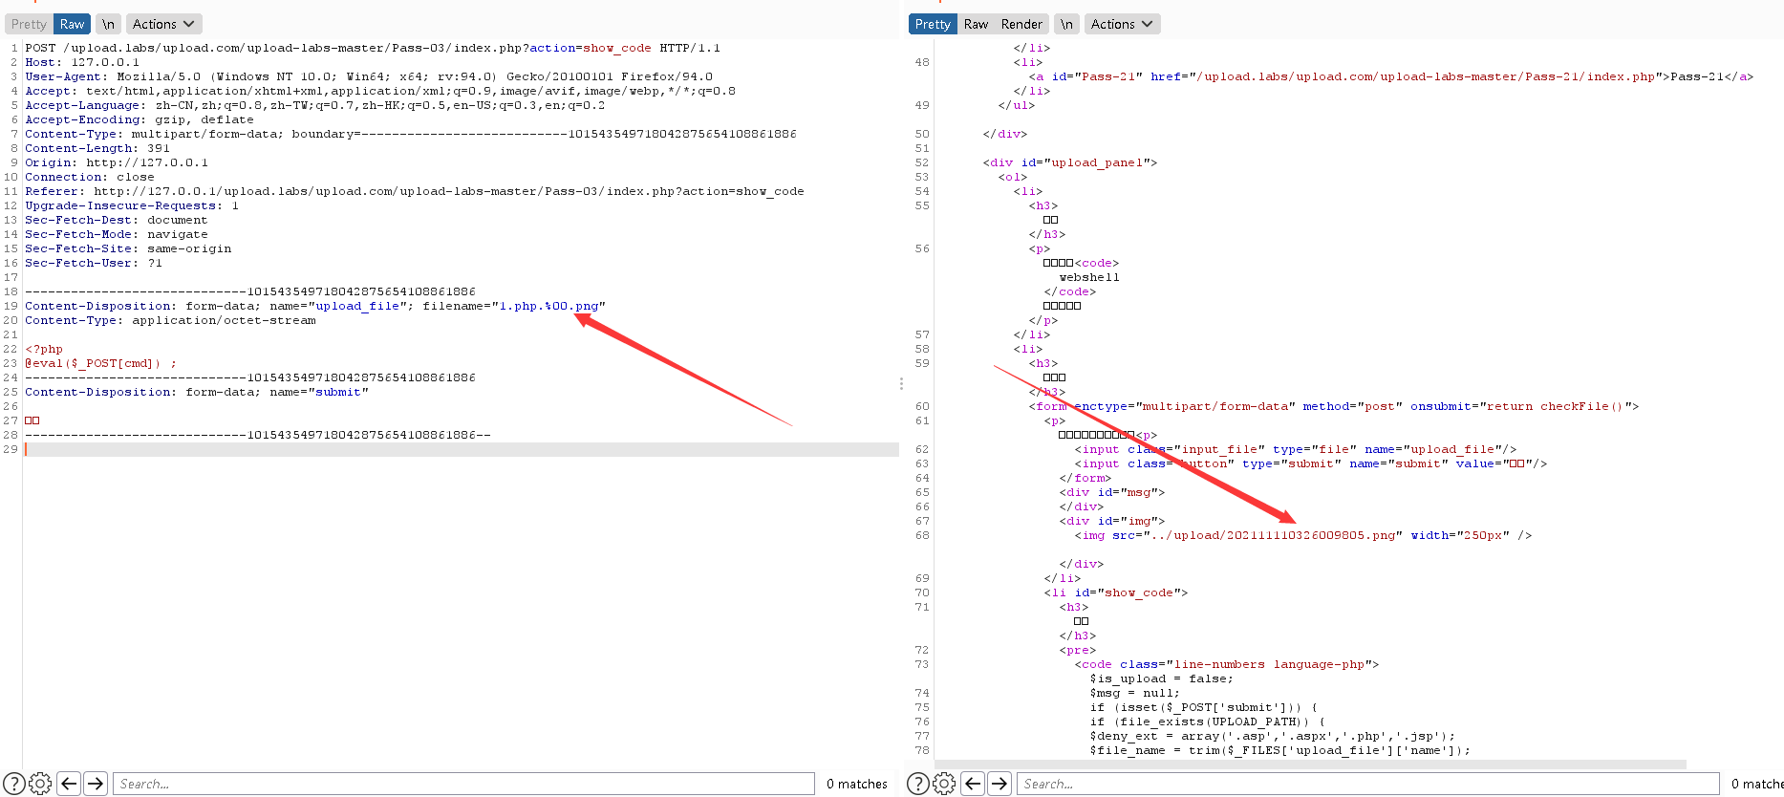Toggle \n display in request pane

[x=109, y=24]
